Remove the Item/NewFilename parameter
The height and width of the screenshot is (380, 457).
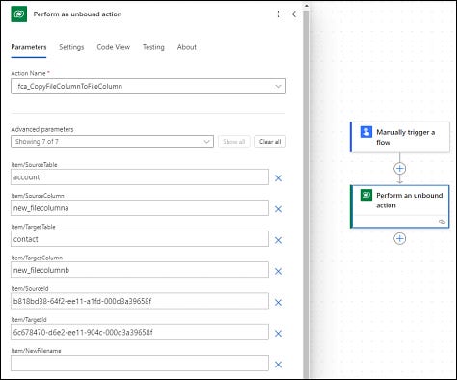tap(278, 365)
